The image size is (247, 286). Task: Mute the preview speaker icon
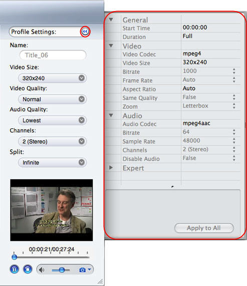pos(42,270)
